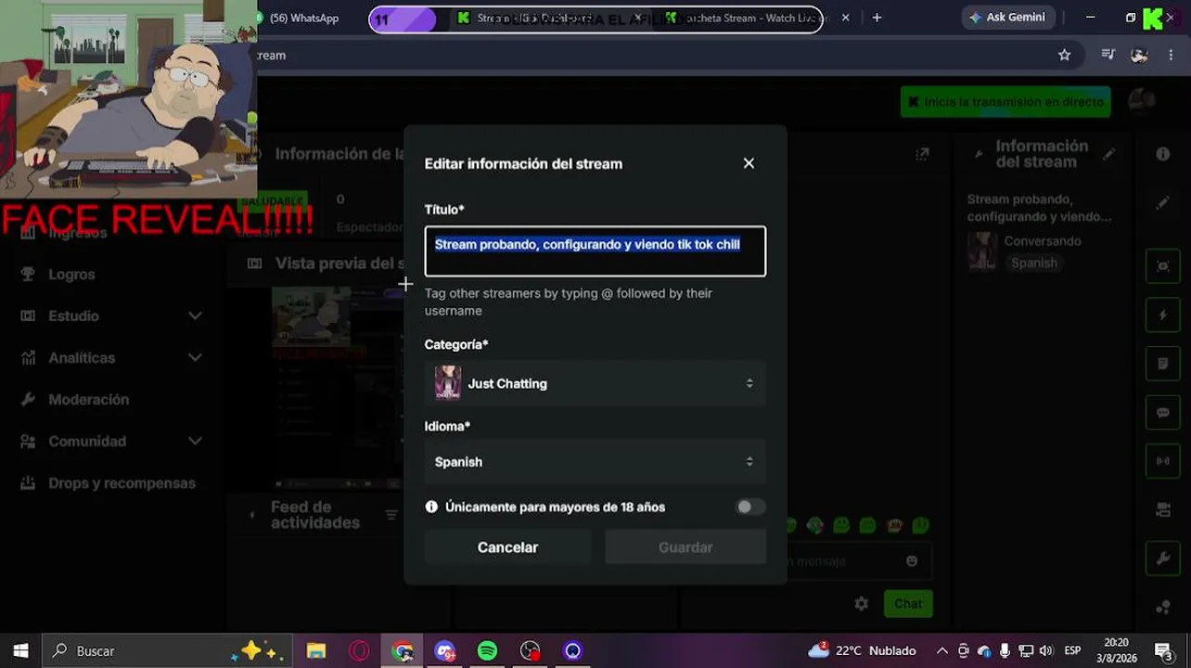This screenshot has height=668, width=1191.
Task: Click the broadcast signal icon in right sidebar
Action: (x=1163, y=461)
